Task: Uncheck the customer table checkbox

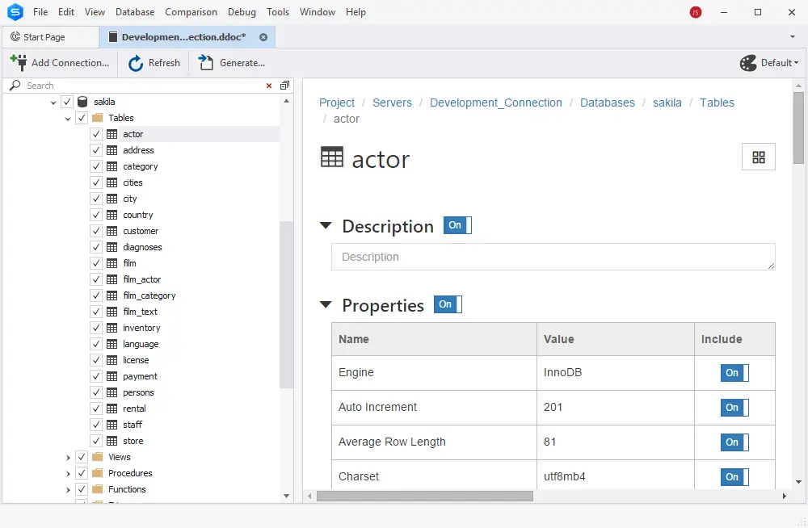Action: tap(97, 231)
